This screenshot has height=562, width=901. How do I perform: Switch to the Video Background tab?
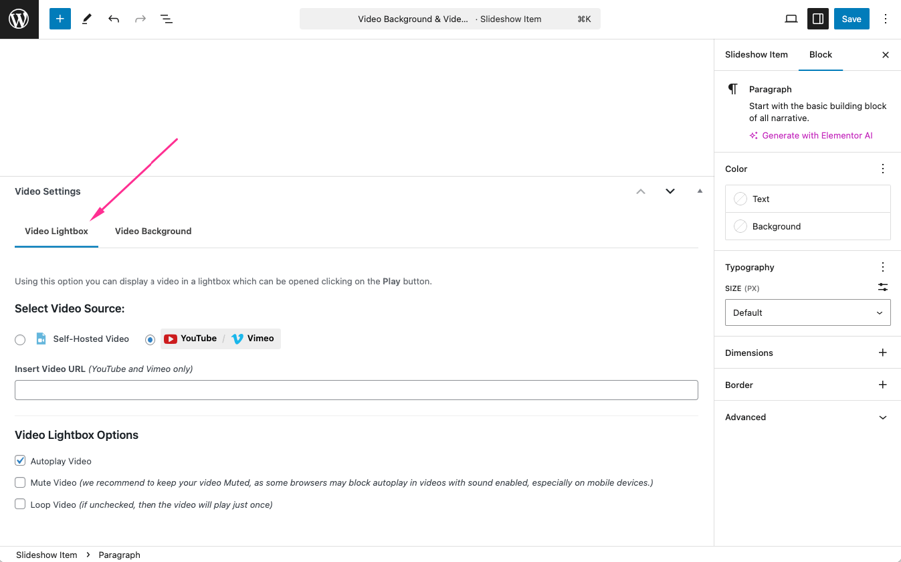point(153,231)
